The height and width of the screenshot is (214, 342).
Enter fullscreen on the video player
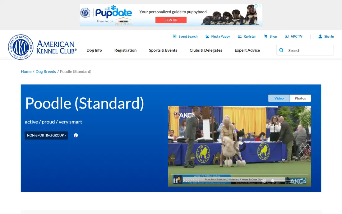pos(304,181)
